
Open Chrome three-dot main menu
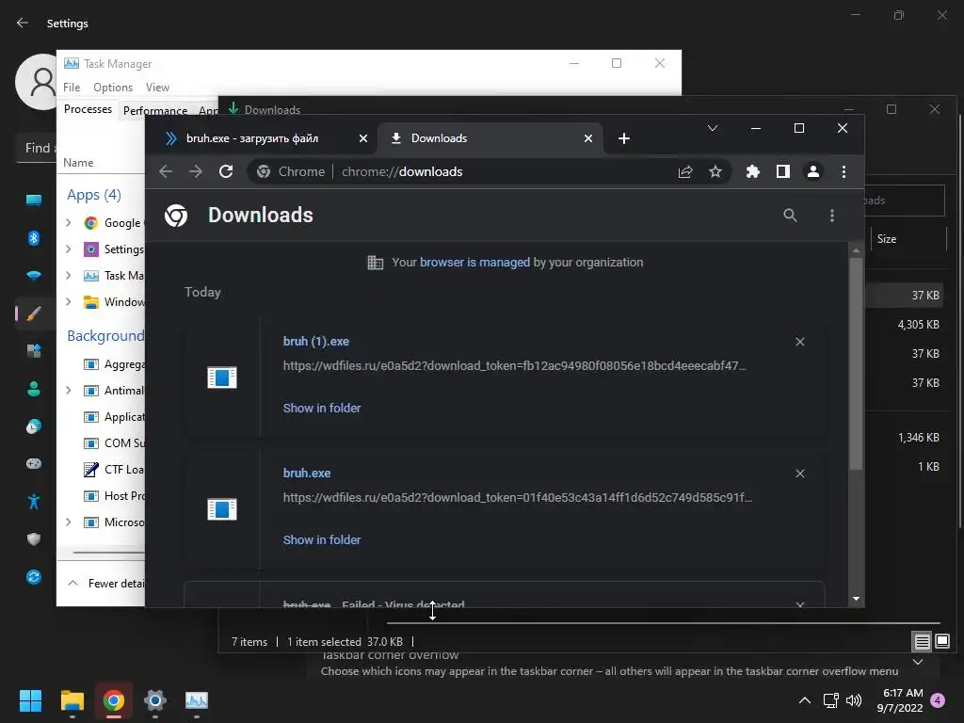[x=843, y=171]
